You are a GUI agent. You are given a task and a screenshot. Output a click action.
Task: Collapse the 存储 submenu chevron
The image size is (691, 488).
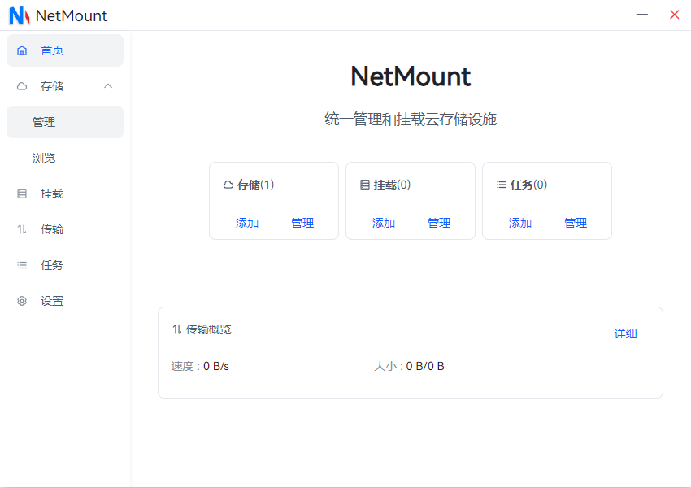(108, 86)
